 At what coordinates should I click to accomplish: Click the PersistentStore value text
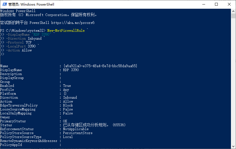[x=78, y=133]
